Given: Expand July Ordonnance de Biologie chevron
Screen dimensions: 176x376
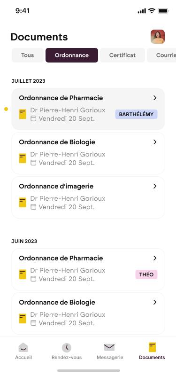Looking at the screenshot, I should click(155, 142).
